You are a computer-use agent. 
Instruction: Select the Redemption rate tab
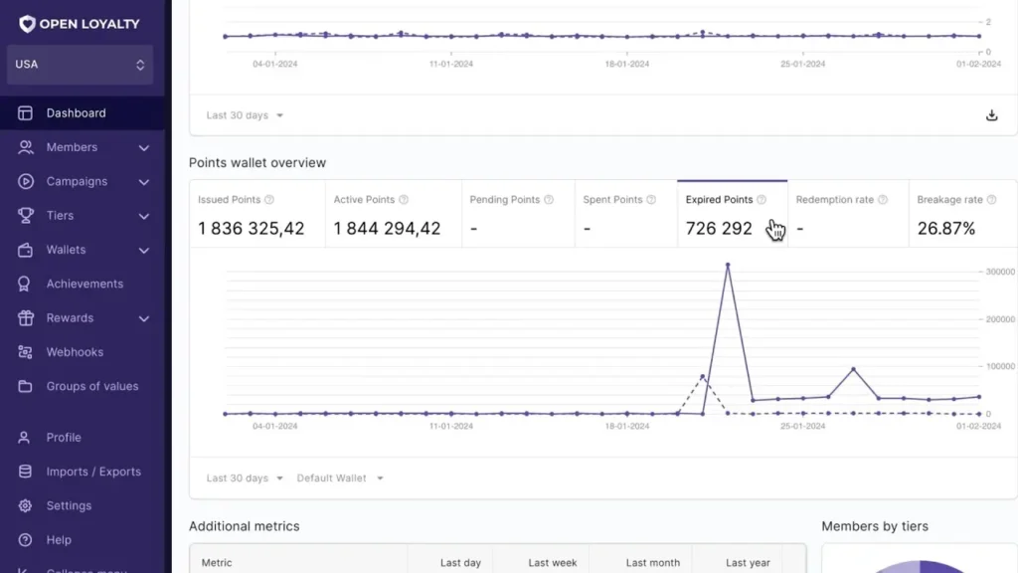click(x=849, y=214)
